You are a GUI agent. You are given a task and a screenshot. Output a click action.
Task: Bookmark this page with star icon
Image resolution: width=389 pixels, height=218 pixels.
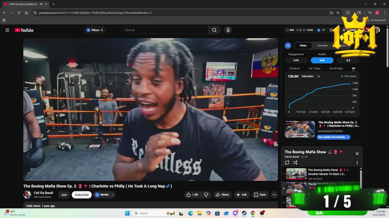click(338, 13)
